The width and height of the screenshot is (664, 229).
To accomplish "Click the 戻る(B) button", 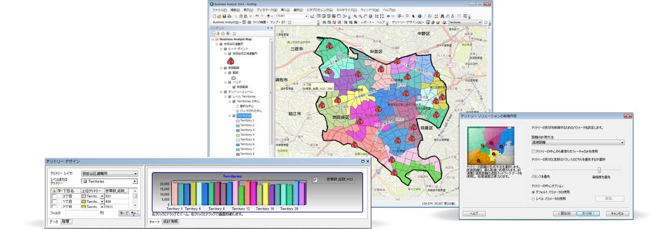I will tap(564, 213).
